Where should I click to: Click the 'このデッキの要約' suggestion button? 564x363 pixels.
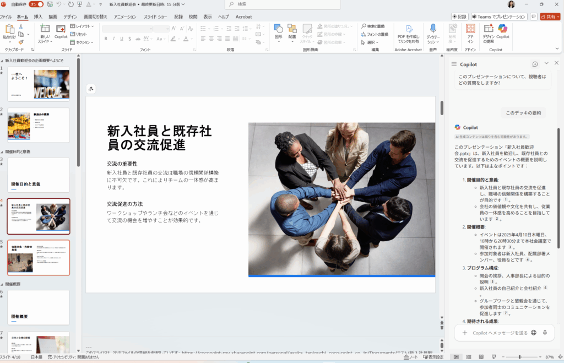coord(523,113)
